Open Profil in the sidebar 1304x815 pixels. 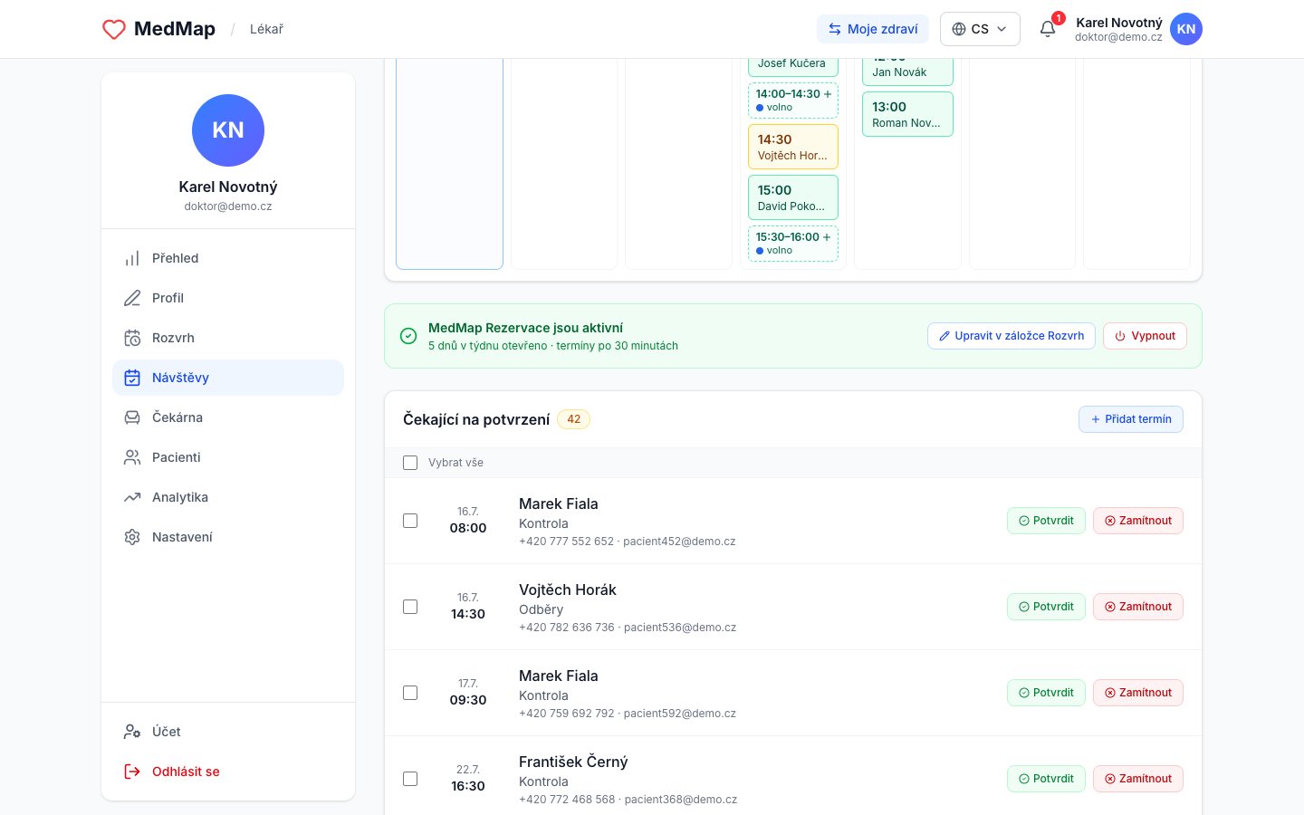point(228,298)
